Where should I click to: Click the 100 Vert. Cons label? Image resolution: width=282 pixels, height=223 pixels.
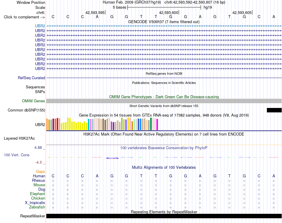point(17,155)
